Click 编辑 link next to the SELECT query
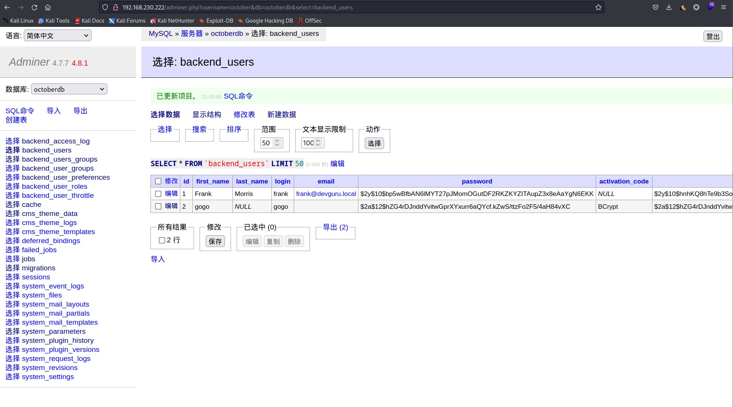Screen dimensions: 733x407 tap(337, 163)
